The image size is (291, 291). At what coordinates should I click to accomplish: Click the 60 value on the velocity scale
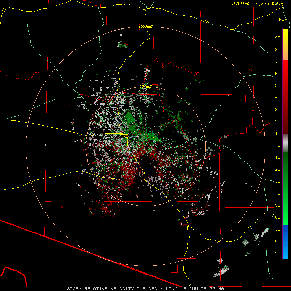[x=278, y=73]
